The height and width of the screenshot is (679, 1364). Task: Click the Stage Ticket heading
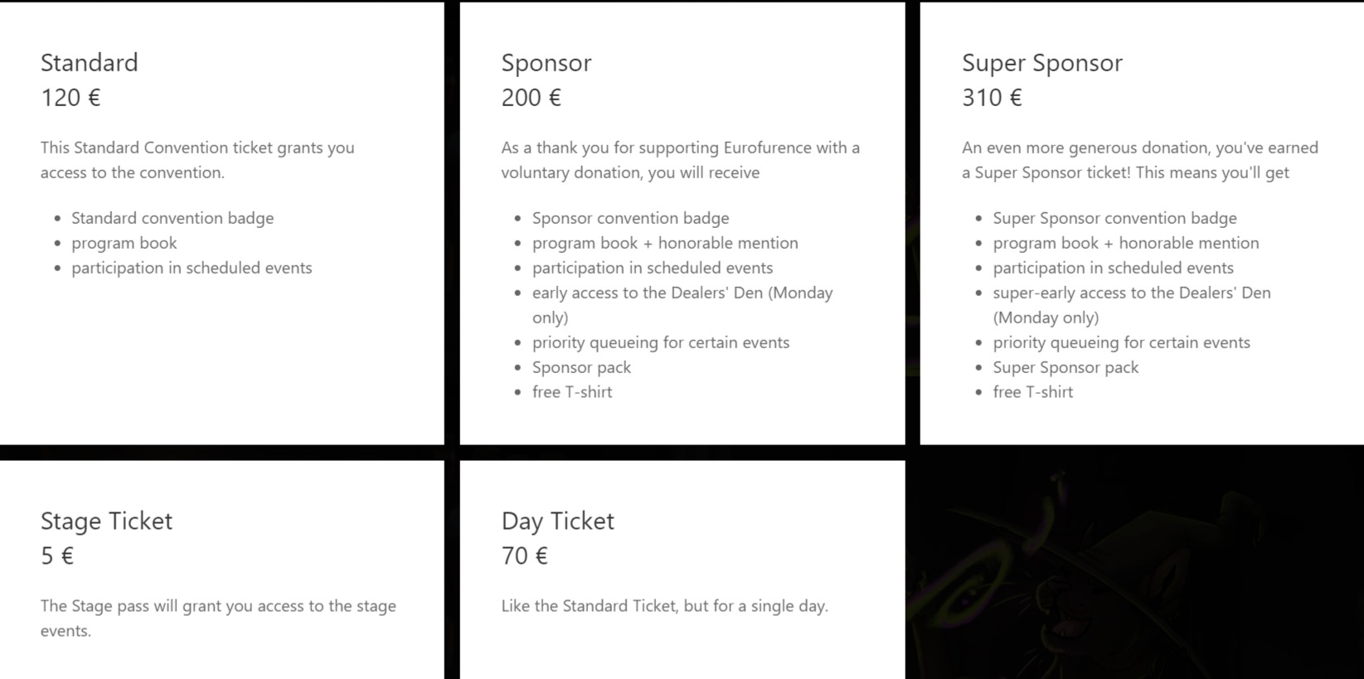[x=106, y=521]
